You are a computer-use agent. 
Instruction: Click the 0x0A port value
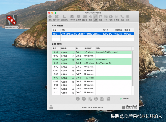[78, 85]
